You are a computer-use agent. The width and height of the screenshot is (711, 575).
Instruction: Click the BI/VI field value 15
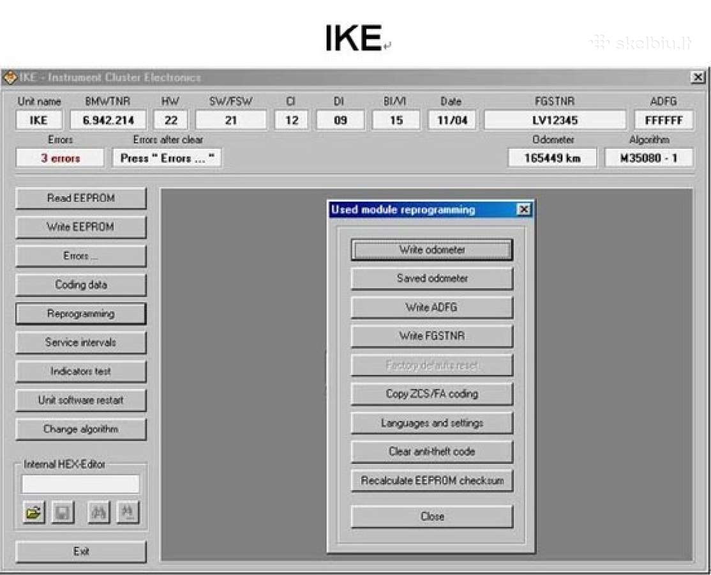point(396,120)
